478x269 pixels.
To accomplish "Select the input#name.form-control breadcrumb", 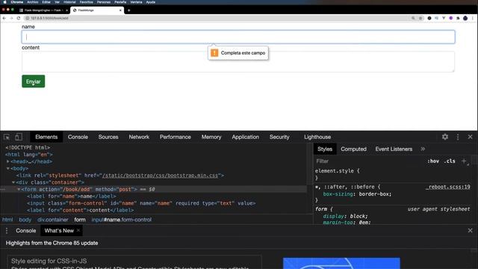I will click(121, 220).
